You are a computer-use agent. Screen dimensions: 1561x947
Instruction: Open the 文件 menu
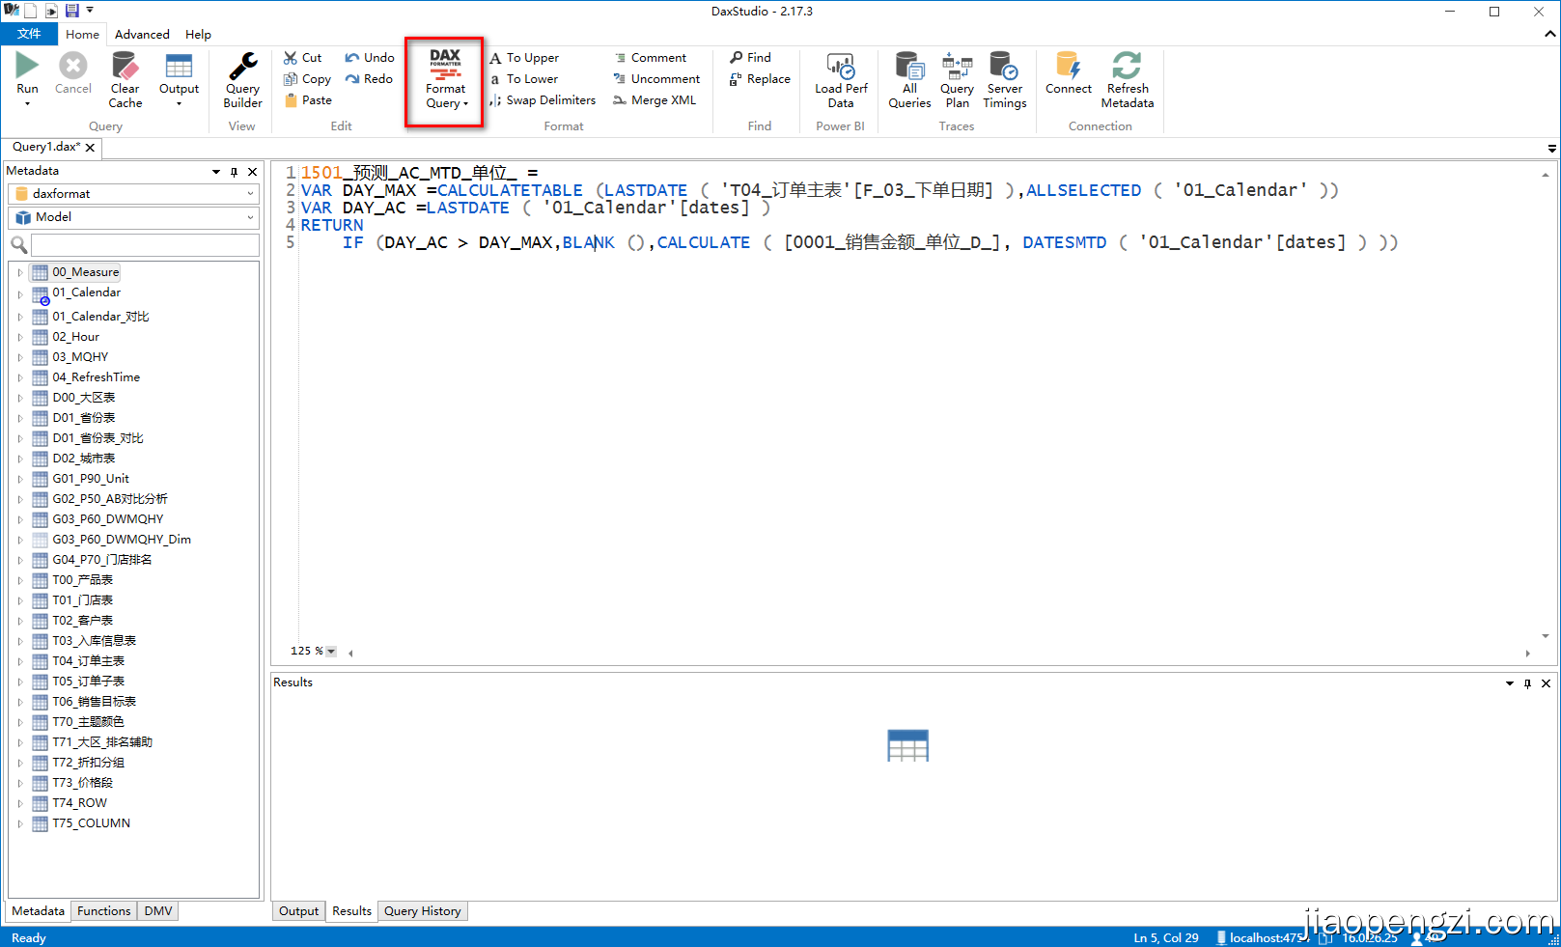click(29, 34)
